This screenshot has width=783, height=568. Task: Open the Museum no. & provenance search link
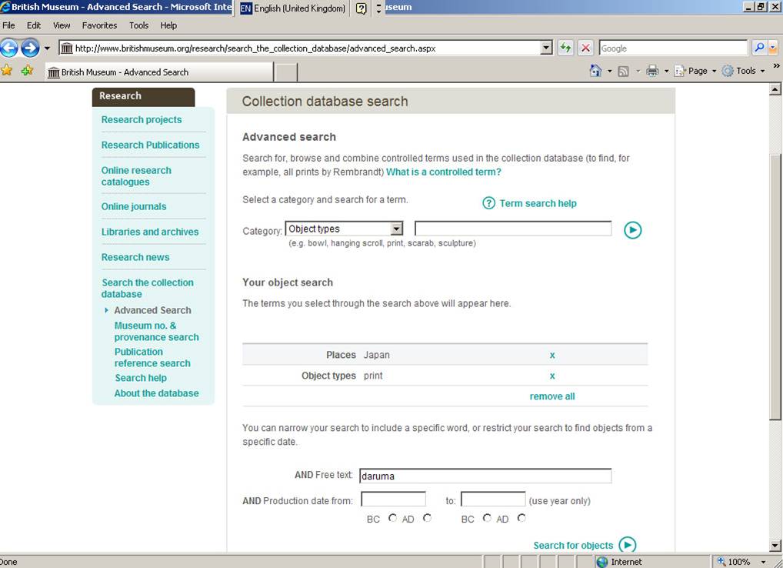pyautogui.click(x=156, y=331)
